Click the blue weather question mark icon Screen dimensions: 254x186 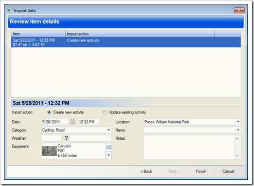point(66,138)
